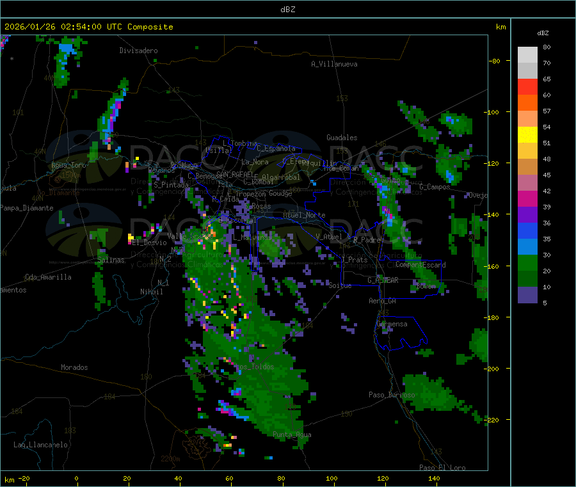Viewport: 576px width, 487px height.
Task: Click the Lag.Llancanelo location label
Action: coord(41,445)
